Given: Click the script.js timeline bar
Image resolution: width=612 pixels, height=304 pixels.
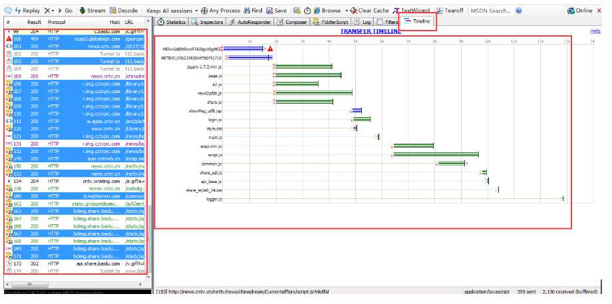Looking at the screenshot, I should (x=436, y=154).
